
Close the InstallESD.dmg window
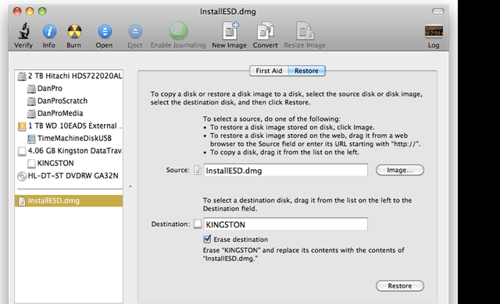click(17, 12)
